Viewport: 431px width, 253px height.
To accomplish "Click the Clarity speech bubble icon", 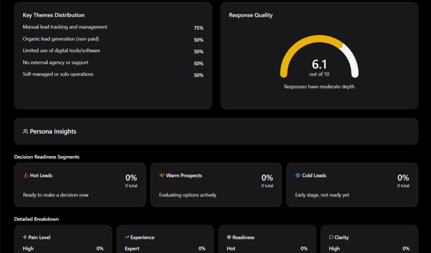I will (x=331, y=237).
